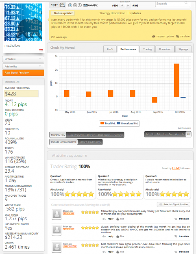Screen dimensions: 196x254
Task: Set chart range to 1y
Action: [183, 134]
